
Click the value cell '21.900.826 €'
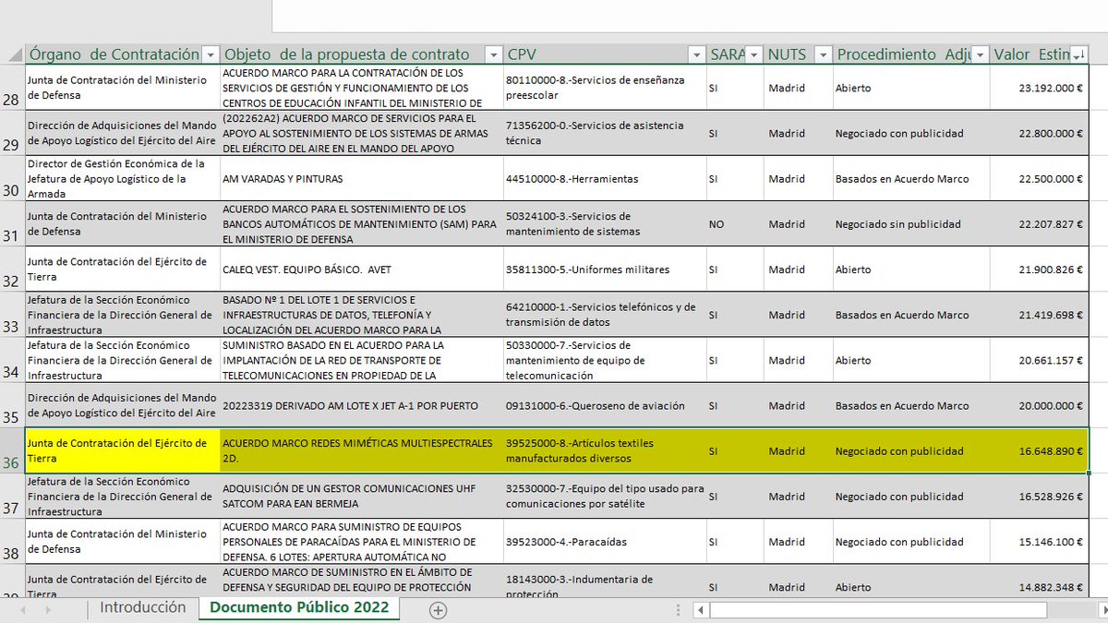coord(1039,269)
